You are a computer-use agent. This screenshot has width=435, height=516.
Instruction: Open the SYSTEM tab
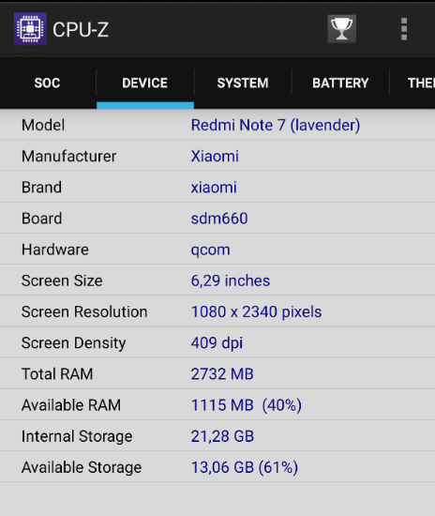pyautogui.click(x=243, y=83)
